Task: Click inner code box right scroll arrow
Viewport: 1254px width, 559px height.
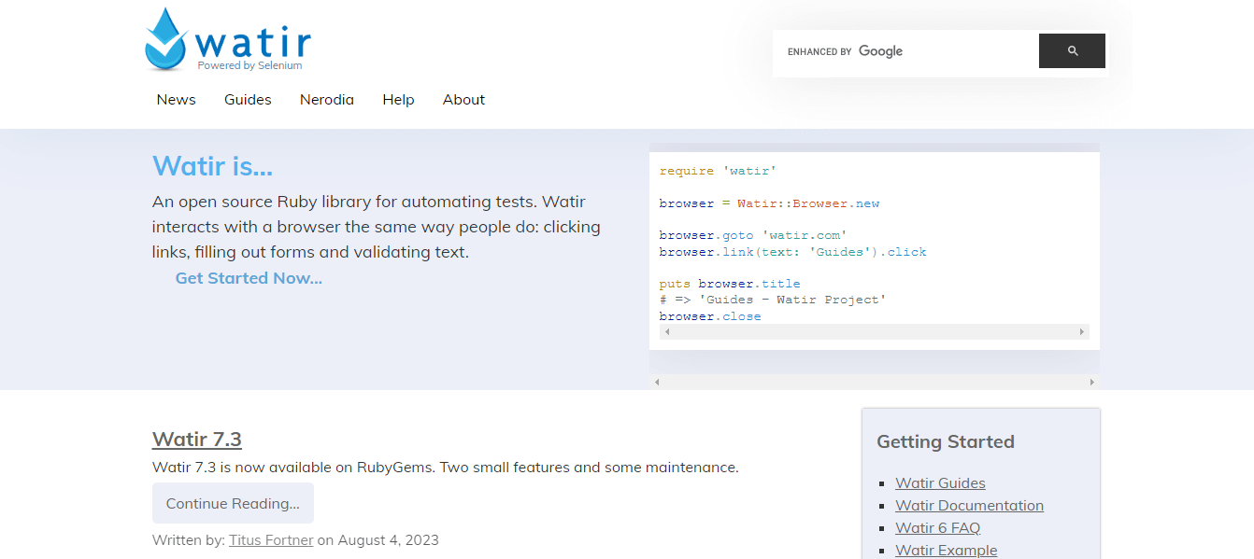Action: [1082, 332]
